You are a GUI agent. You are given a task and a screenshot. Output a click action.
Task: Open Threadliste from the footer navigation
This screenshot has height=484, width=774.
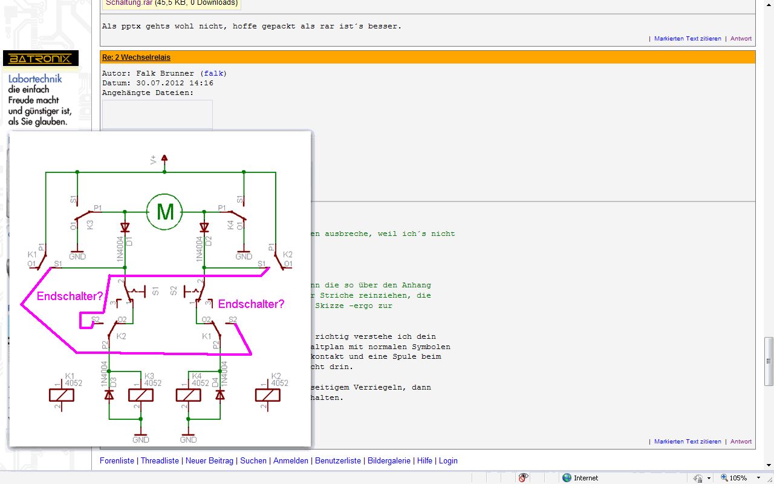click(x=160, y=460)
